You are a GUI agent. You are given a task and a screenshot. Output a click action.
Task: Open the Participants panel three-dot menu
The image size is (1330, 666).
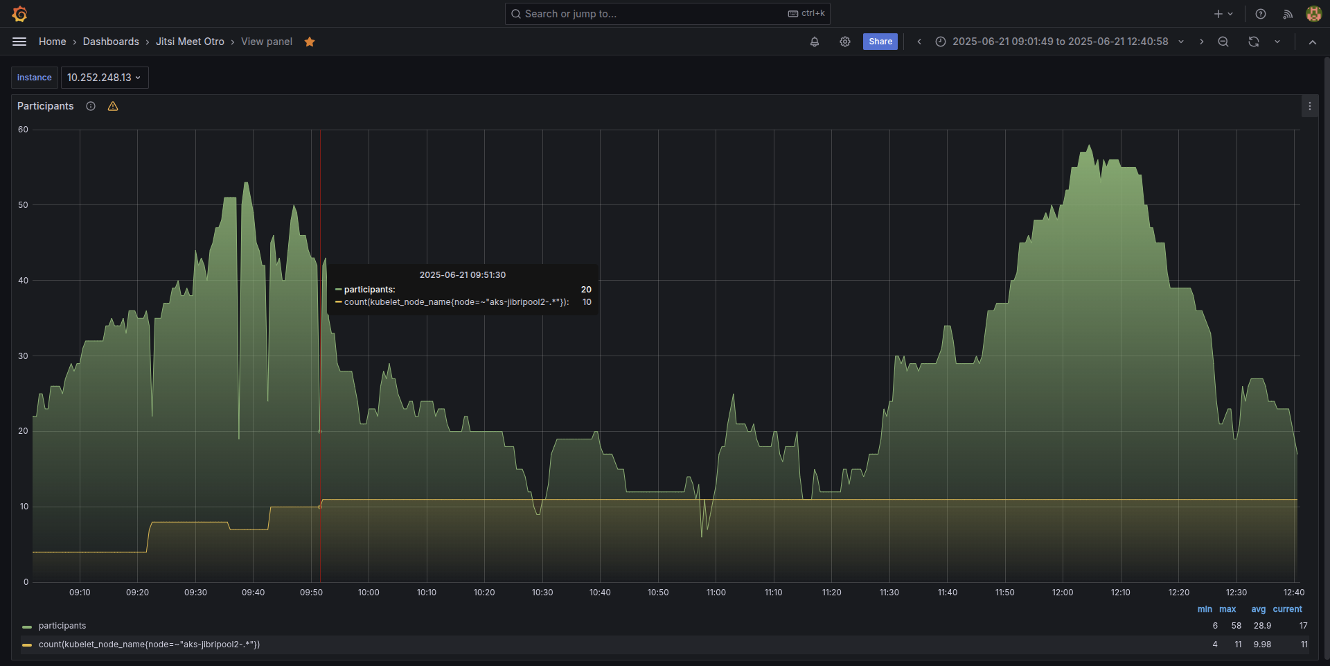tap(1309, 106)
